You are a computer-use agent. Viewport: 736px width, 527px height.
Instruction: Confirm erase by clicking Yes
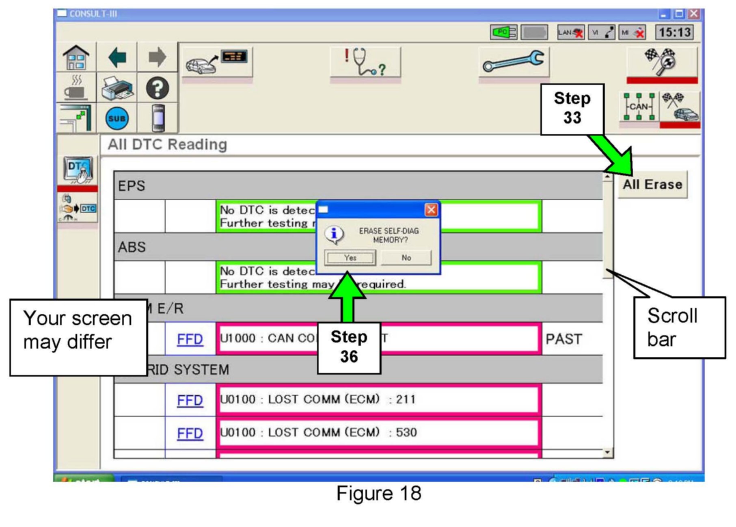click(x=350, y=258)
